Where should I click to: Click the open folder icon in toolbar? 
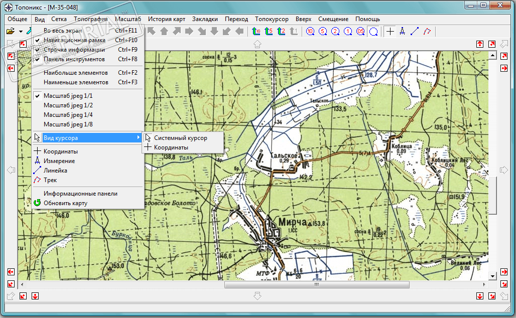pos(11,31)
